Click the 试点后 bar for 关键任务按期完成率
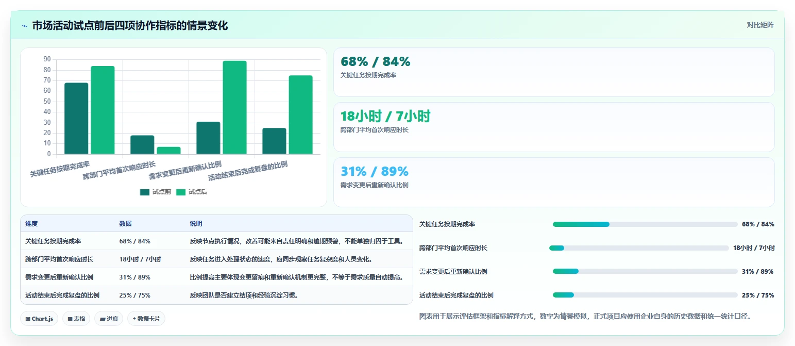Screen dimensions: 795x346 pos(103,110)
